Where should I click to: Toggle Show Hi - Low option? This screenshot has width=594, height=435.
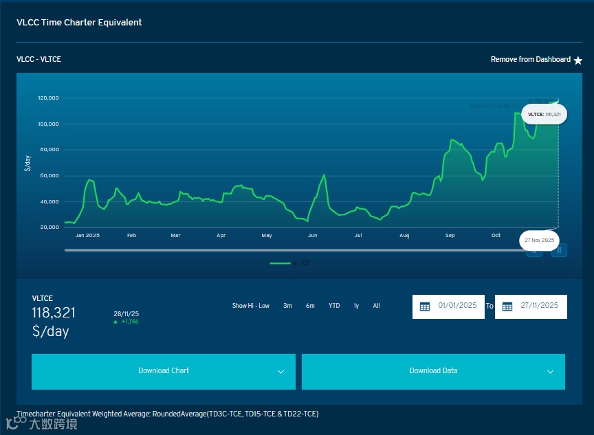click(251, 306)
